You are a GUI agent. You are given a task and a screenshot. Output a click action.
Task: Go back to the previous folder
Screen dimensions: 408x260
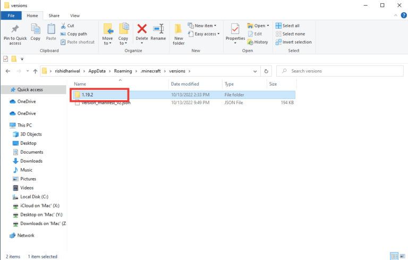click(x=8, y=71)
